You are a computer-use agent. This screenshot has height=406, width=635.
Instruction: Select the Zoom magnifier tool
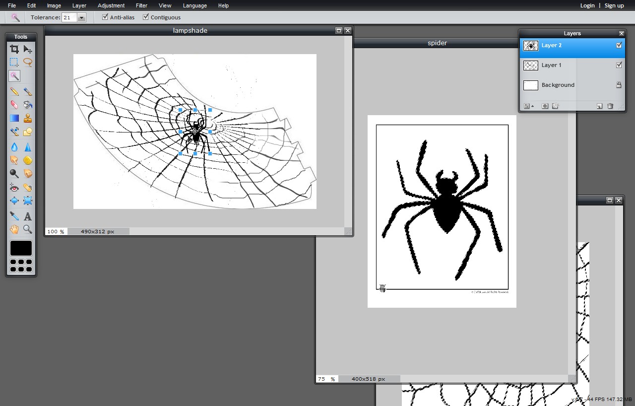(x=28, y=229)
